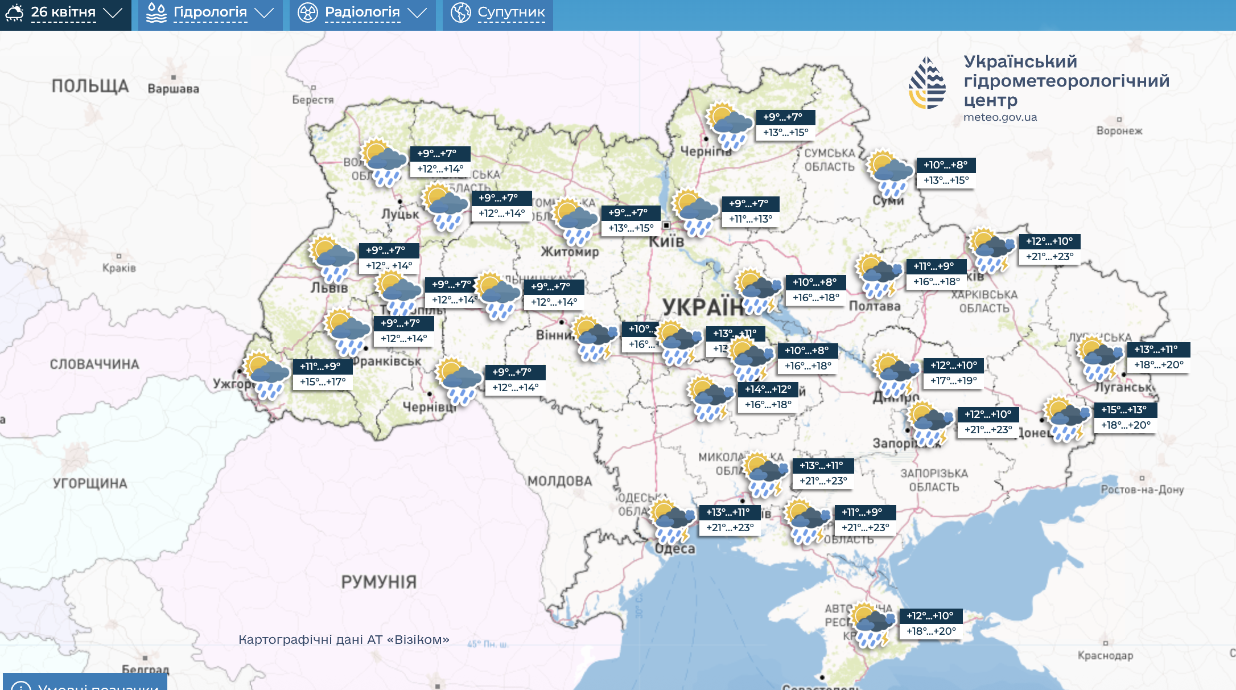Screen dimensions: 1236x690
Task: Click Луганськ forecast label +13°...+11°
Action: (1156, 350)
